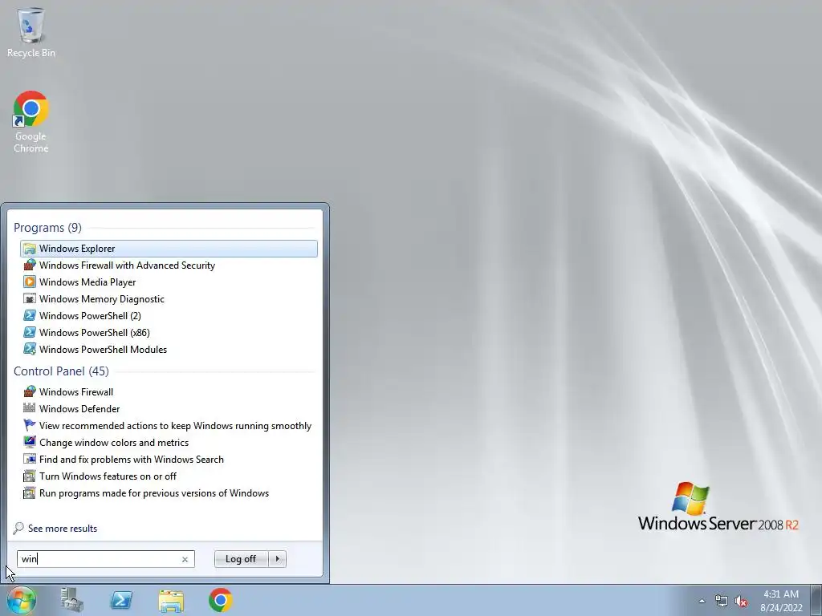Click the Log off button
The height and width of the screenshot is (616, 822).
click(x=241, y=559)
